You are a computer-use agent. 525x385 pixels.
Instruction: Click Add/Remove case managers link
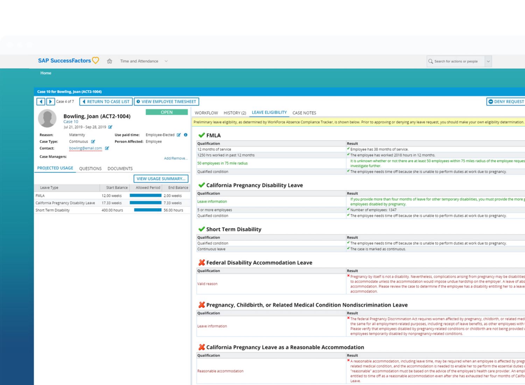click(x=176, y=158)
